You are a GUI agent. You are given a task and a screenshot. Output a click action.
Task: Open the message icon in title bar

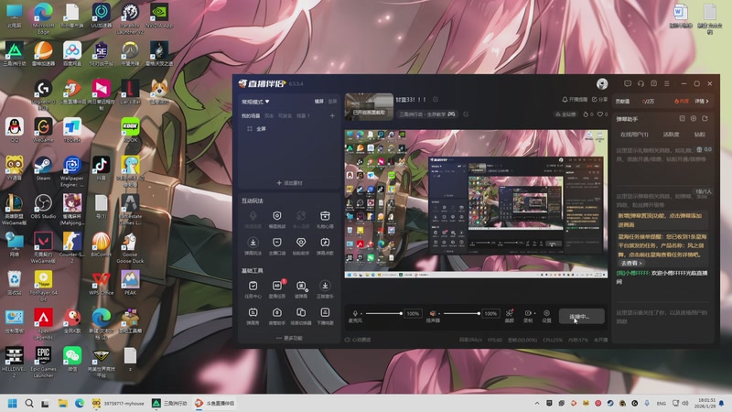coord(628,83)
